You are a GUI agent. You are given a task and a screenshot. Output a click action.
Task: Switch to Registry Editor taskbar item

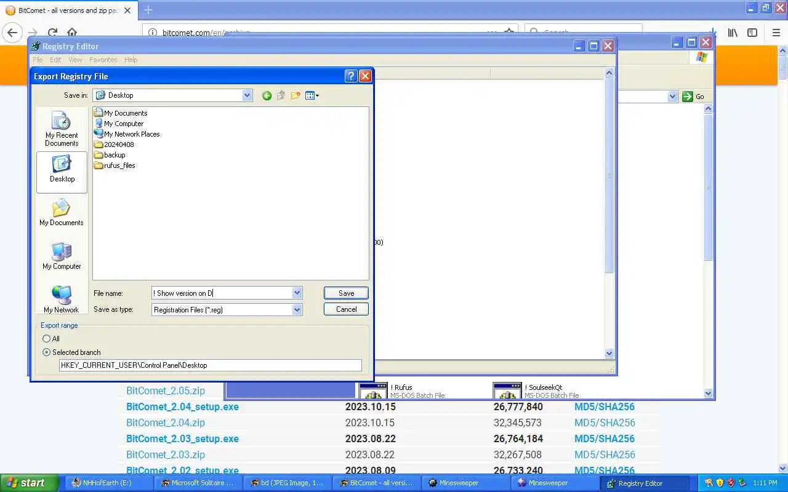click(645, 483)
